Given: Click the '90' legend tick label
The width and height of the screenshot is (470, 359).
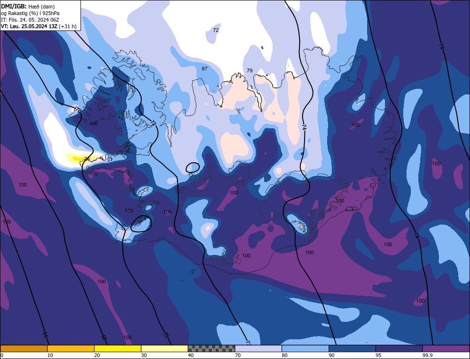Looking at the screenshot, I should (x=331, y=355).
